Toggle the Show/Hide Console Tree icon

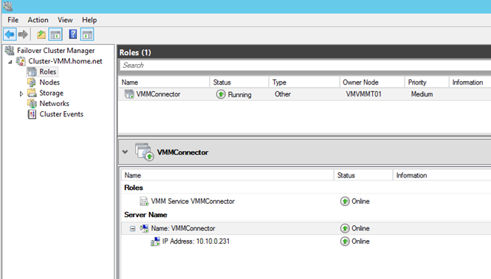(55, 35)
